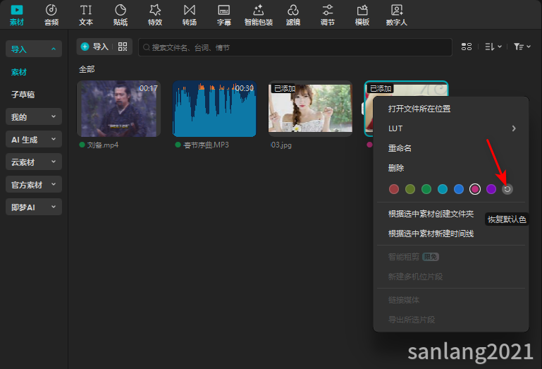This screenshot has height=369, width=542.
Task: Pick the selected pink color swatch
Action: pyautogui.click(x=475, y=189)
